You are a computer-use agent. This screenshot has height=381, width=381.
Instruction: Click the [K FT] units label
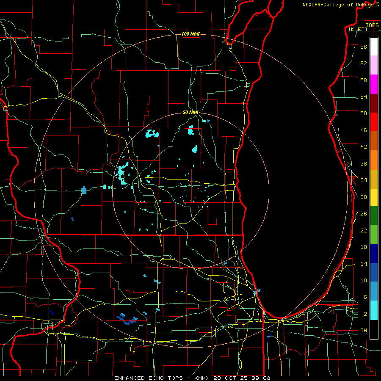point(358,29)
